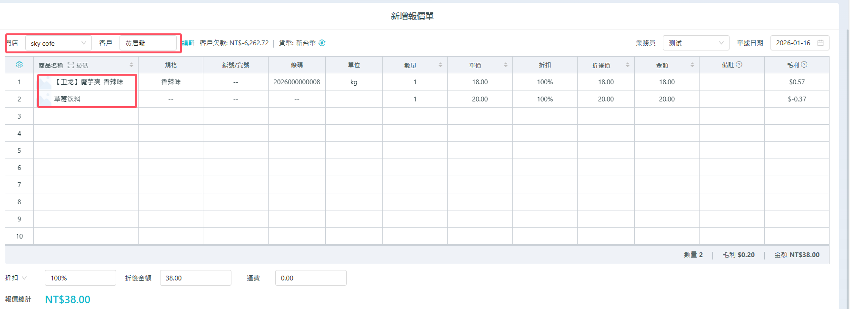Viewport: 850px width, 309px height.
Task: Click the 折後金額 input field
Action: (195, 278)
